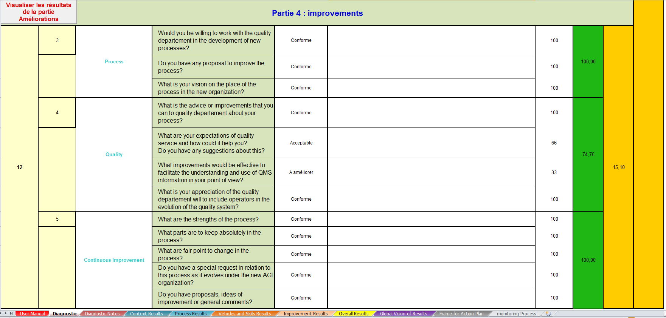Click the Acceptable answer cell
Image resolution: width=666 pixels, height=318 pixels.
[x=301, y=143]
